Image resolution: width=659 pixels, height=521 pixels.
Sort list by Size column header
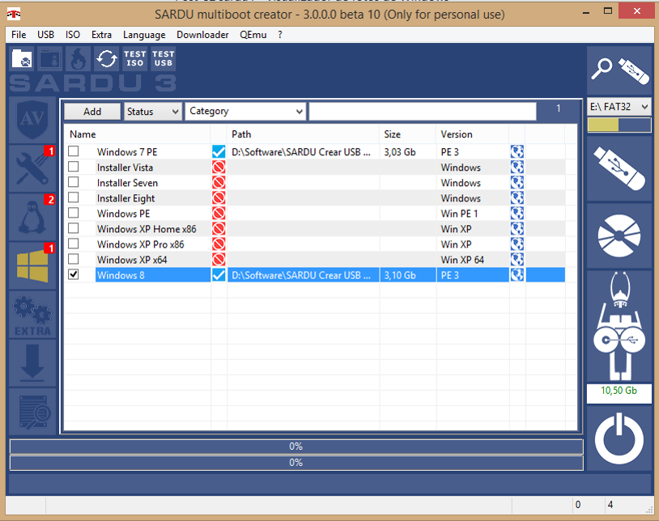(x=407, y=134)
